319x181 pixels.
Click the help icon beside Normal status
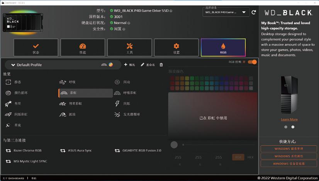pos(129,23)
